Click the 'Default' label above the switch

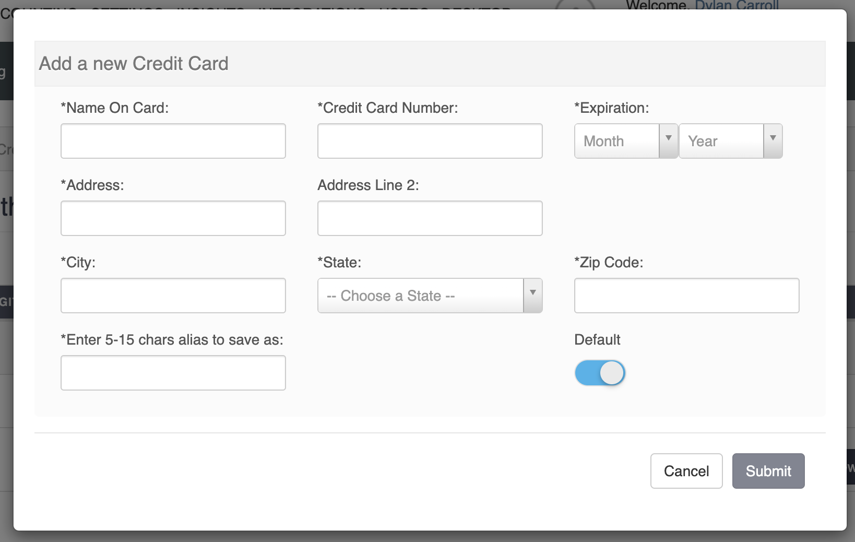point(597,340)
